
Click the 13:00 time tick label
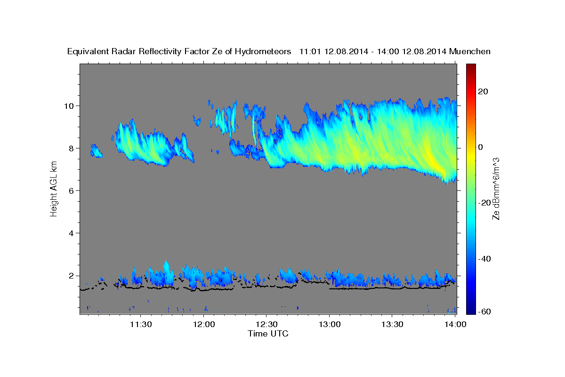pyautogui.click(x=329, y=324)
